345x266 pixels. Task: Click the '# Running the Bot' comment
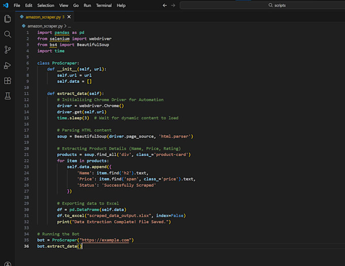tap(58, 234)
